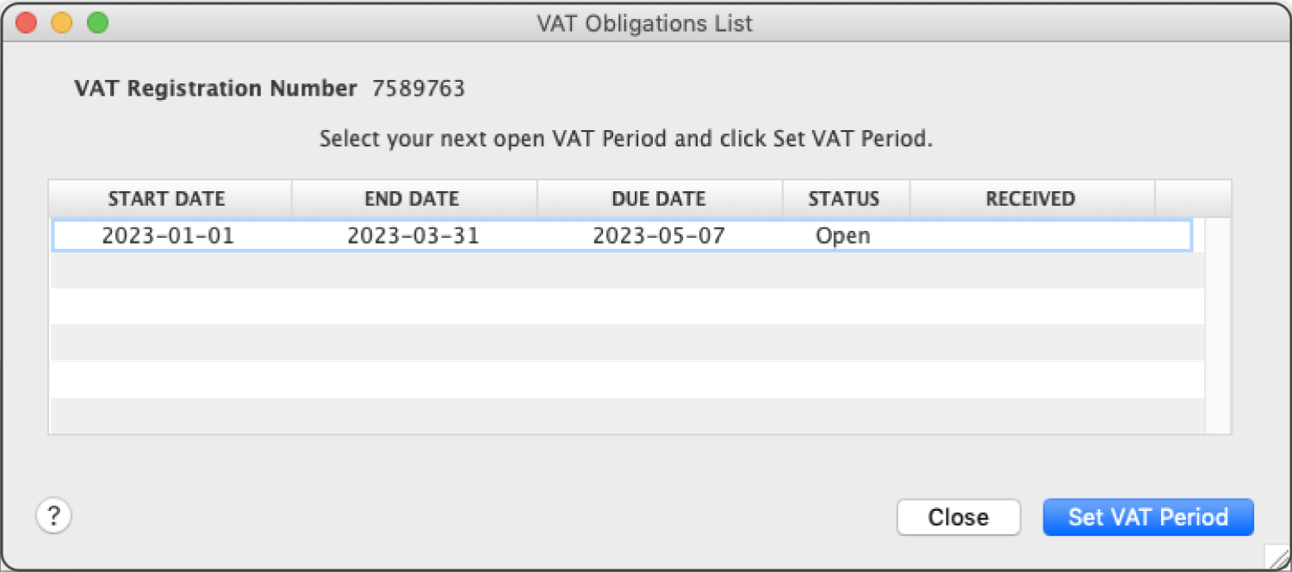Dismiss dialog with the Close button

coord(959,517)
